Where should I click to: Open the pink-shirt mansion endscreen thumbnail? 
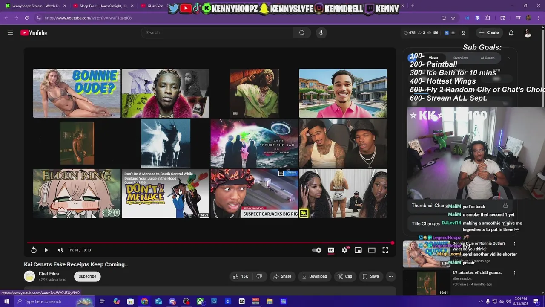point(343,93)
